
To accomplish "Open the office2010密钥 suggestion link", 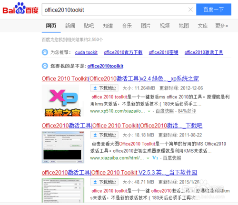I will point(163,52).
